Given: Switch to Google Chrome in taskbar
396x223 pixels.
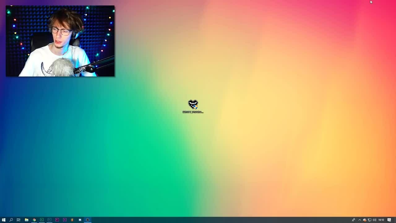Looking at the screenshot, I should click(x=34, y=220).
